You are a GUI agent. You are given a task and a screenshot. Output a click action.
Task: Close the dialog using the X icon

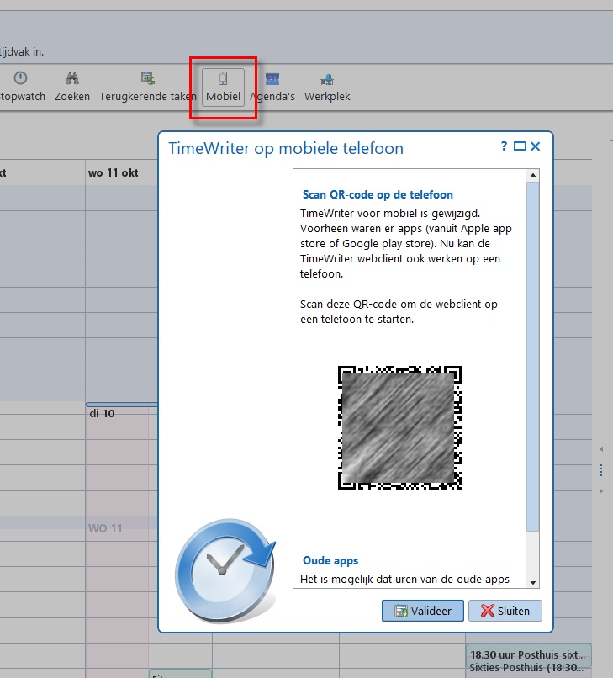(535, 146)
